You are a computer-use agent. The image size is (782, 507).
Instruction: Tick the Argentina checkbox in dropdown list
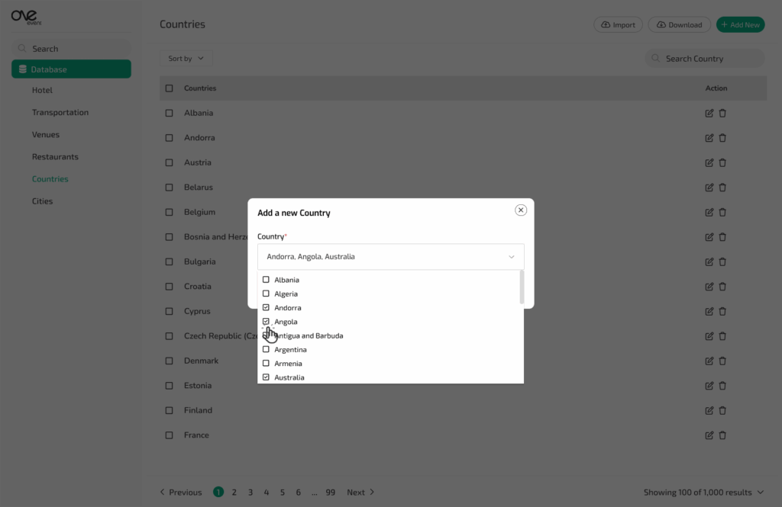(266, 350)
